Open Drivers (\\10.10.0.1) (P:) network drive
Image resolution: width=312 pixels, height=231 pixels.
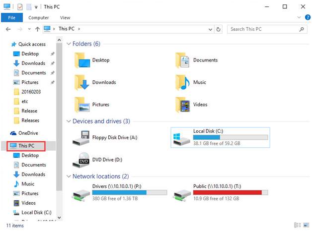[120, 192]
